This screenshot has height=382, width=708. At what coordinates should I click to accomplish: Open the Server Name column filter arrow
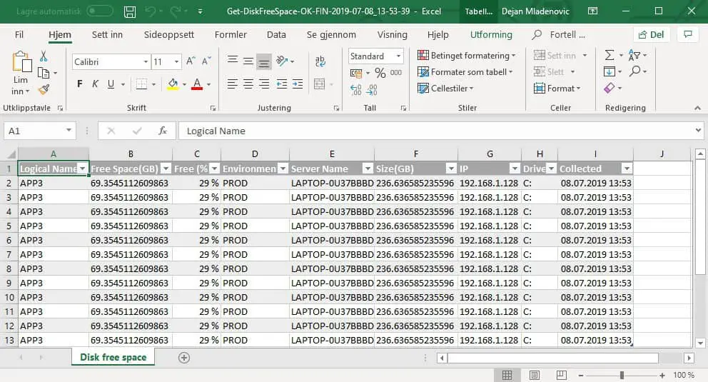[368, 169]
